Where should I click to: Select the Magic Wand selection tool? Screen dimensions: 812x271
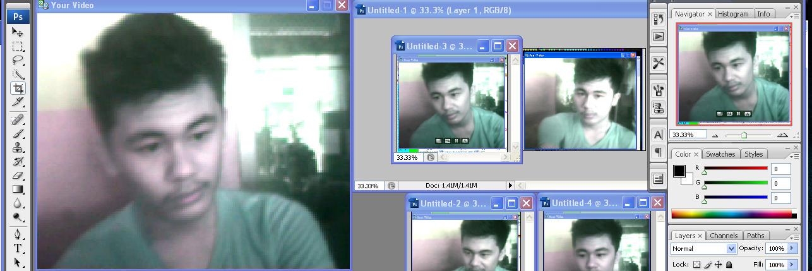18,75
